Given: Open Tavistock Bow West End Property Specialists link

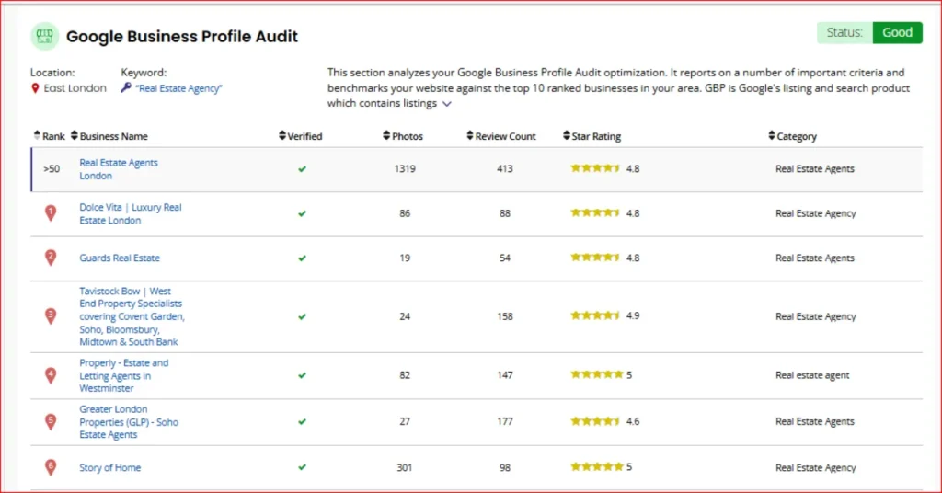Looking at the screenshot, I should coord(132,316).
